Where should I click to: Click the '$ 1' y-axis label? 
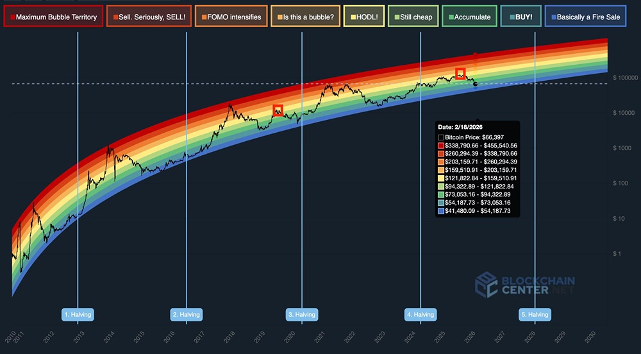617,253
